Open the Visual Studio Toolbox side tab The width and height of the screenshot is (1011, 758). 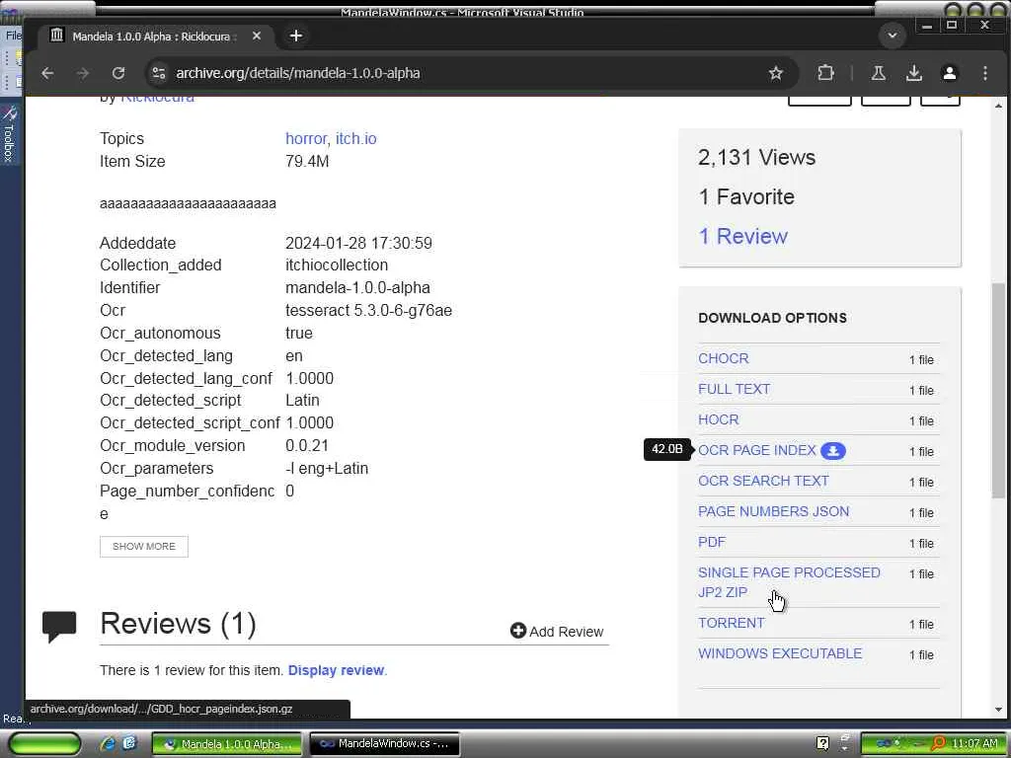pos(9,134)
